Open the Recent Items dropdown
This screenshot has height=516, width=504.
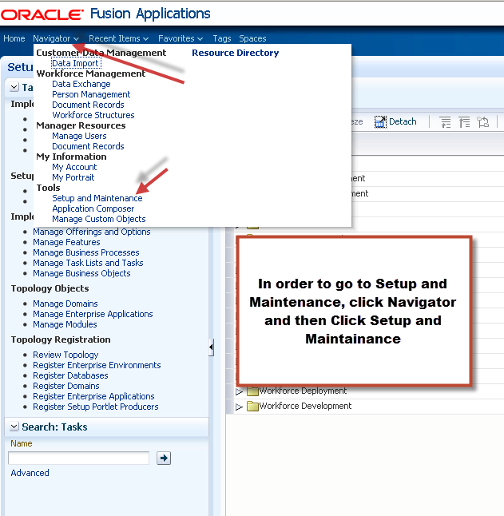118,38
